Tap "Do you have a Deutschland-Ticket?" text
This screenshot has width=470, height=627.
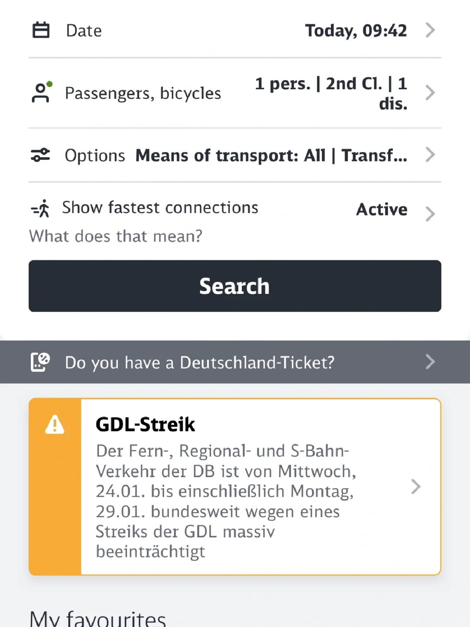200,362
